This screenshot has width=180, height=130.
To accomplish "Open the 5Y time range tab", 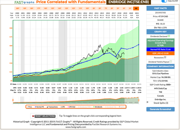I will point(118,8).
